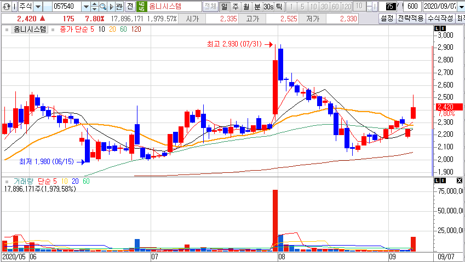Switch chart to 틱 tick candles

(x=279, y=6)
